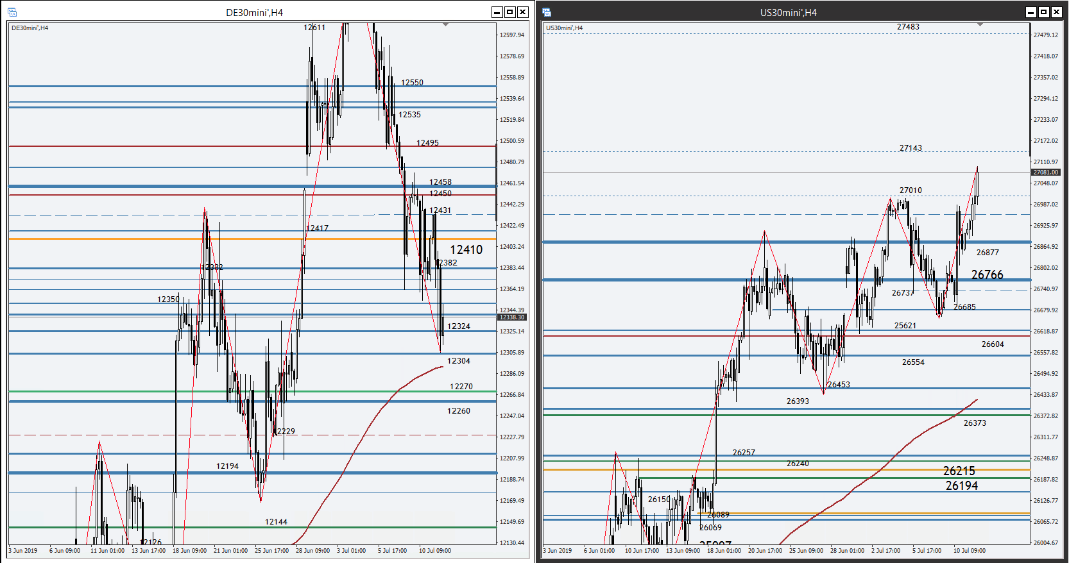This screenshot has height=563, width=1069.
Task: Select the 12535 price label
Action: point(409,115)
